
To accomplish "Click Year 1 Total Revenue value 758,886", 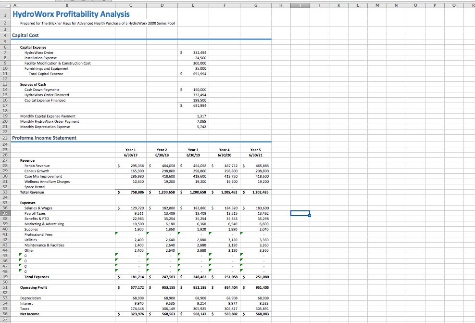I will 137,192.
